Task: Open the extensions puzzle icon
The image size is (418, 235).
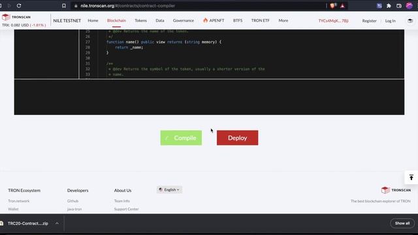Action: coord(389,6)
